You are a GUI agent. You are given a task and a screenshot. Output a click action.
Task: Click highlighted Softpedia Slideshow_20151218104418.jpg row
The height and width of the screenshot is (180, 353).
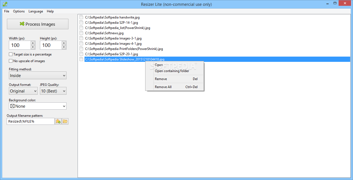(x=217, y=59)
